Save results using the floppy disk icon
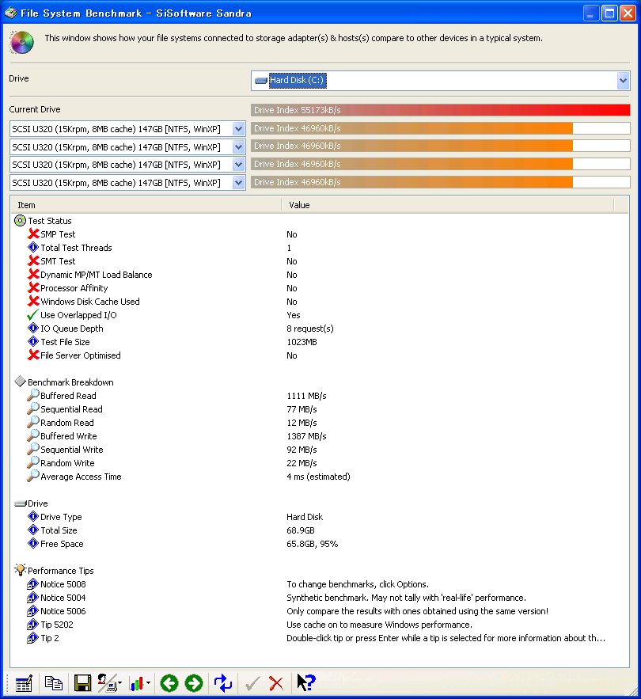The image size is (641, 699). (82, 683)
